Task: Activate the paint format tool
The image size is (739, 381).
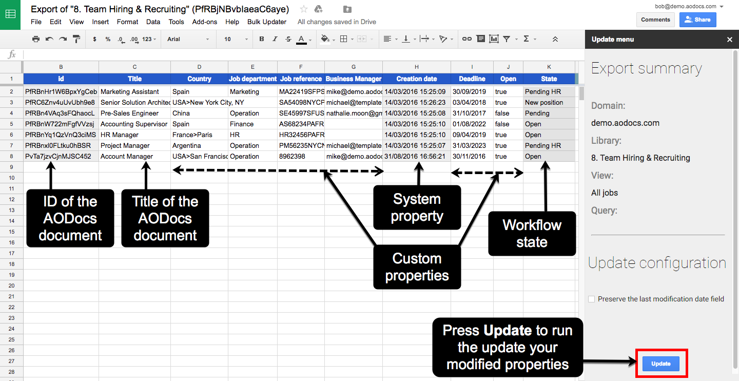Action: click(x=76, y=39)
